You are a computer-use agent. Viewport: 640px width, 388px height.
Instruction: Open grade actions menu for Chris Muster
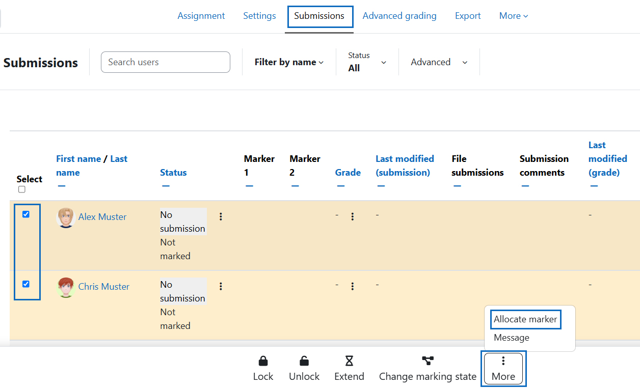click(x=353, y=286)
